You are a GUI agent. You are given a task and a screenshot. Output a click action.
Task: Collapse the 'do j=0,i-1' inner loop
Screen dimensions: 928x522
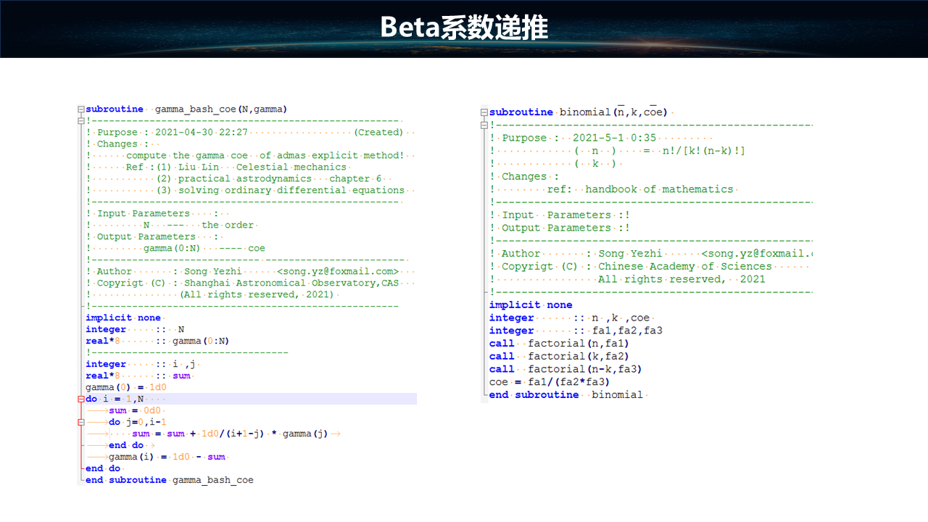[x=81, y=423]
